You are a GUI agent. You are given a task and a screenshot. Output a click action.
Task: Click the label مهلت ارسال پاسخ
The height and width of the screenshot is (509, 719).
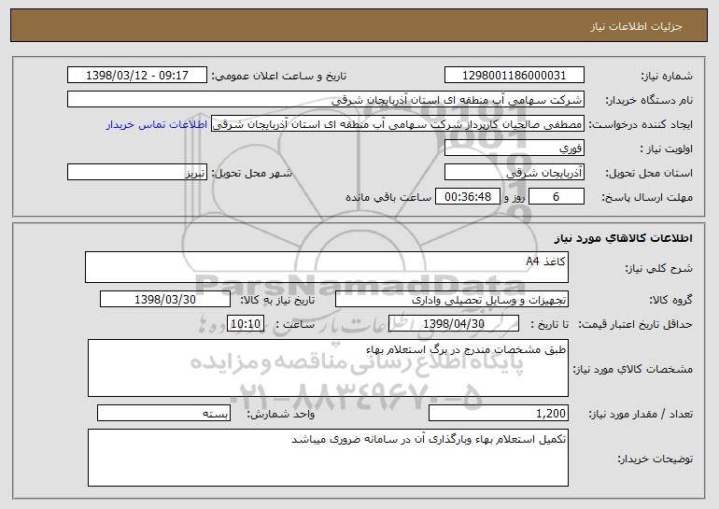coord(646,198)
